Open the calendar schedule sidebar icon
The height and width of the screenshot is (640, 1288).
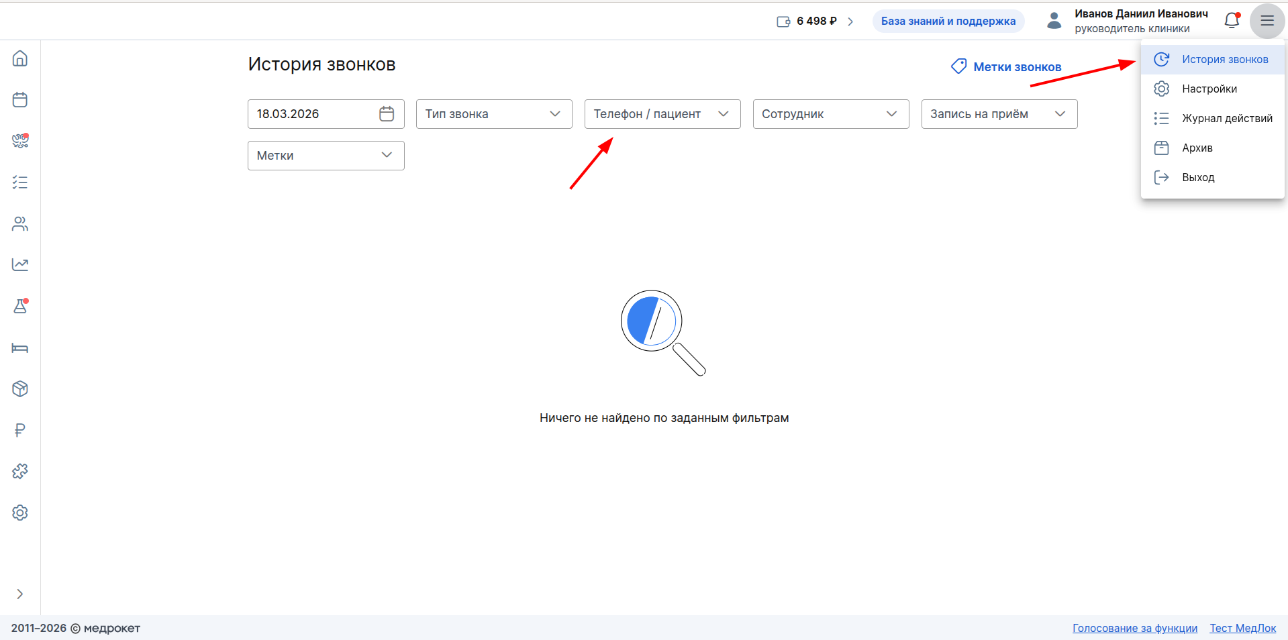pyautogui.click(x=20, y=100)
